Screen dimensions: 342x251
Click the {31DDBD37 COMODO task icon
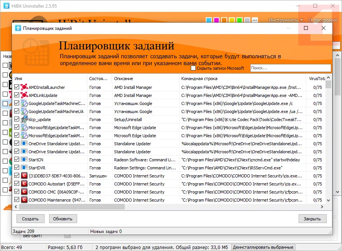click(x=24, y=176)
